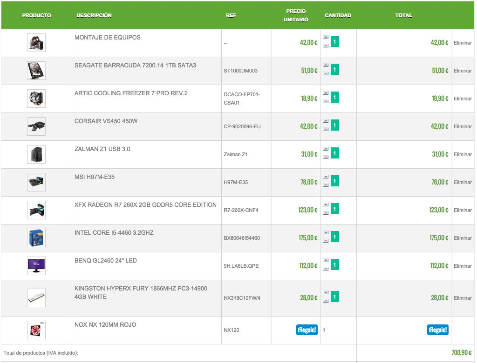Click the ¡Regalo! badge in price column
Viewport: 477px width, 363px height.
307,330
